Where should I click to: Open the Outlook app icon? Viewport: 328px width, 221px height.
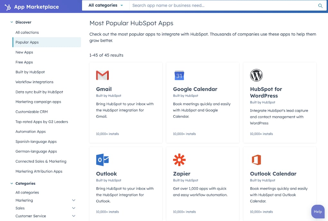pos(102,159)
